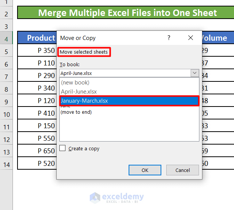The image size is (234, 210).
Task: Click the To book label
Action: tap(70, 64)
